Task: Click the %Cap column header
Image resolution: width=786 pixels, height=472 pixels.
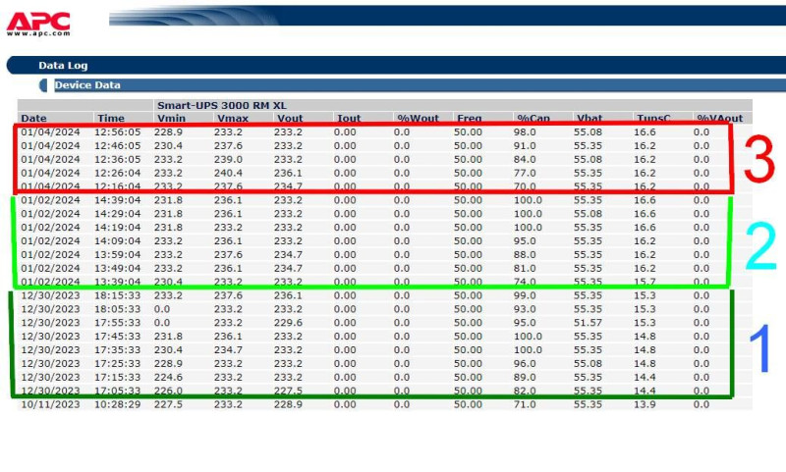Action: (x=533, y=118)
